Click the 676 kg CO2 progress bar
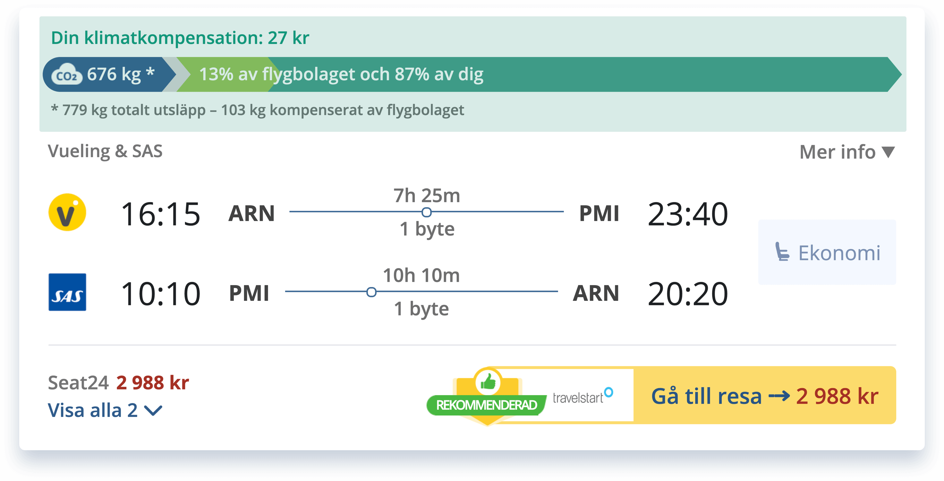This screenshot has height=481, width=944. (110, 74)
